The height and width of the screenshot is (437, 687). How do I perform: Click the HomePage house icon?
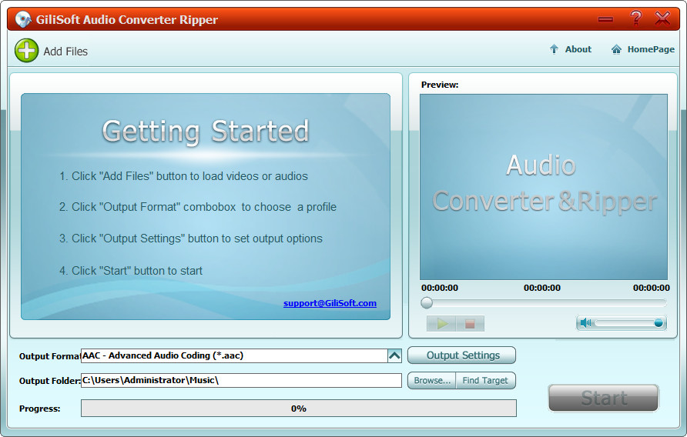pyautogui.click(x=616, y=49)
